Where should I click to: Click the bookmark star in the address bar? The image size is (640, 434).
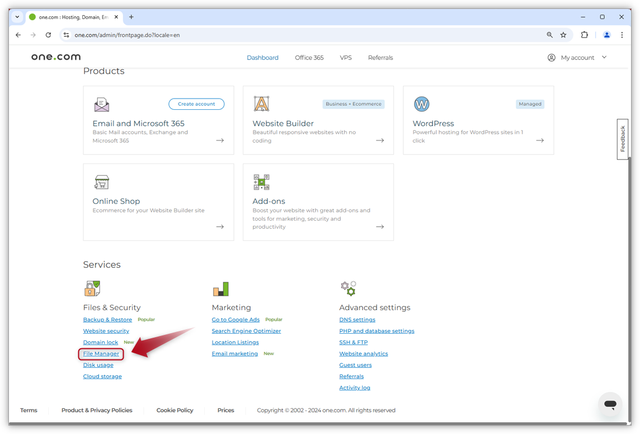coord(563,35)
